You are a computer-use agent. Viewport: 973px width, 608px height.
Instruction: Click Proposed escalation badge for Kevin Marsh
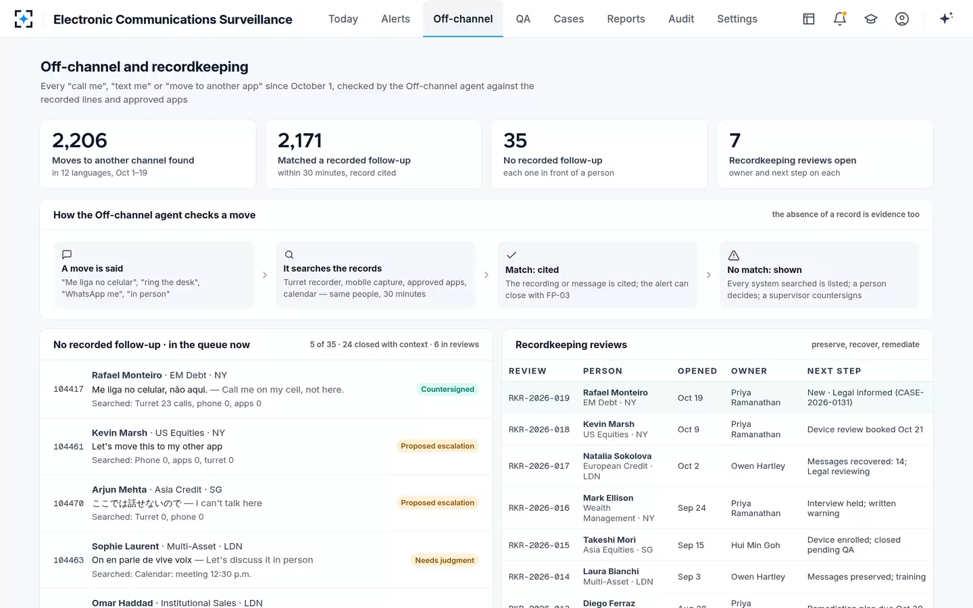437,446
